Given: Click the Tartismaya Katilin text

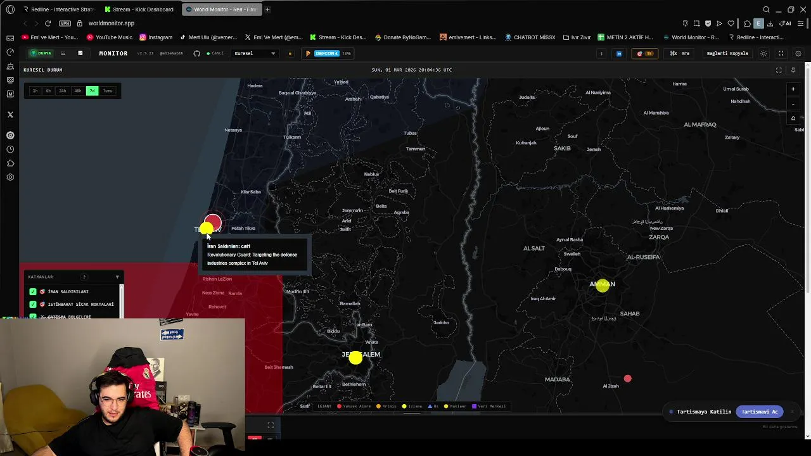Looking at the screenshot, I should pos(704,412).
